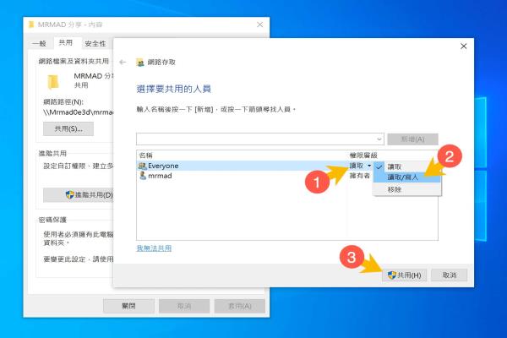This screenshot has height=338, width=507.
Task: Click the network access title icon
Action: (x=140, y=62)
